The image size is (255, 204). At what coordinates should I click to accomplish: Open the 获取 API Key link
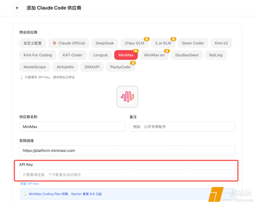tap(30, 184)
